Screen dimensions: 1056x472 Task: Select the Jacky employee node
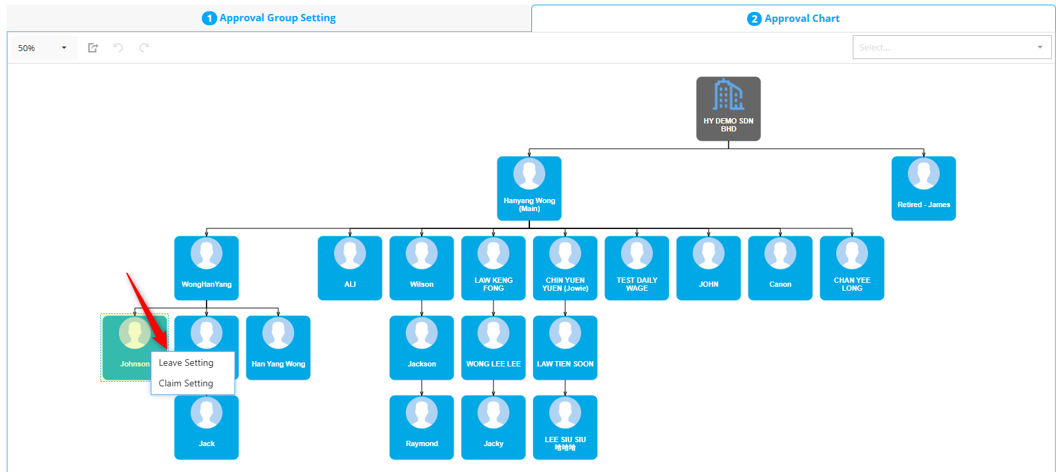[x=493, y=428]
